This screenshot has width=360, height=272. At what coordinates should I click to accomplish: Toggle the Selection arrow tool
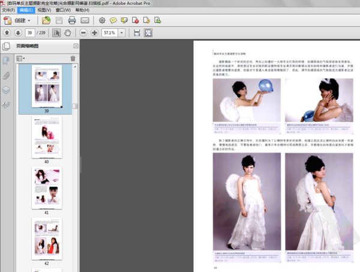pyautogui.click(x=57, y=32)
